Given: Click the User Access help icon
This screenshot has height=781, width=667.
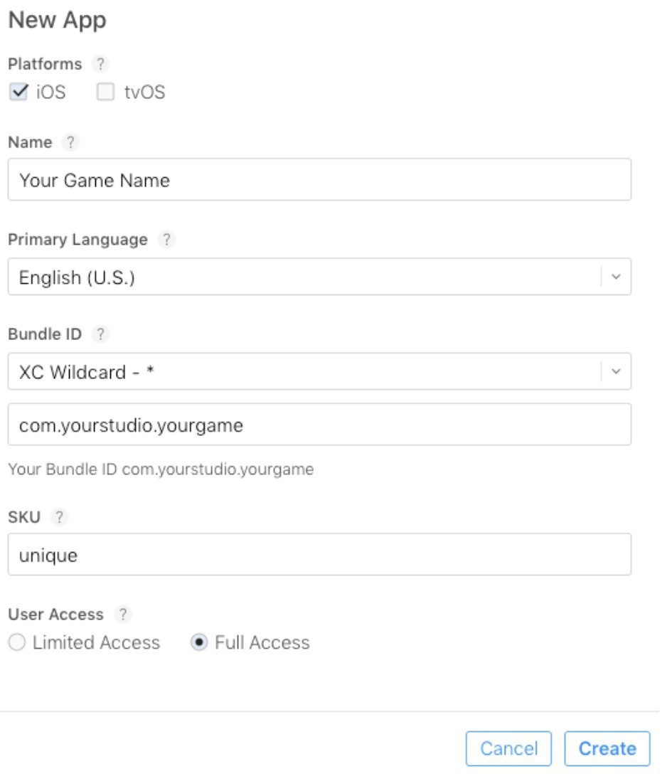Looking at the screenshot, I should pyautogui.click(x=123, y=614).
